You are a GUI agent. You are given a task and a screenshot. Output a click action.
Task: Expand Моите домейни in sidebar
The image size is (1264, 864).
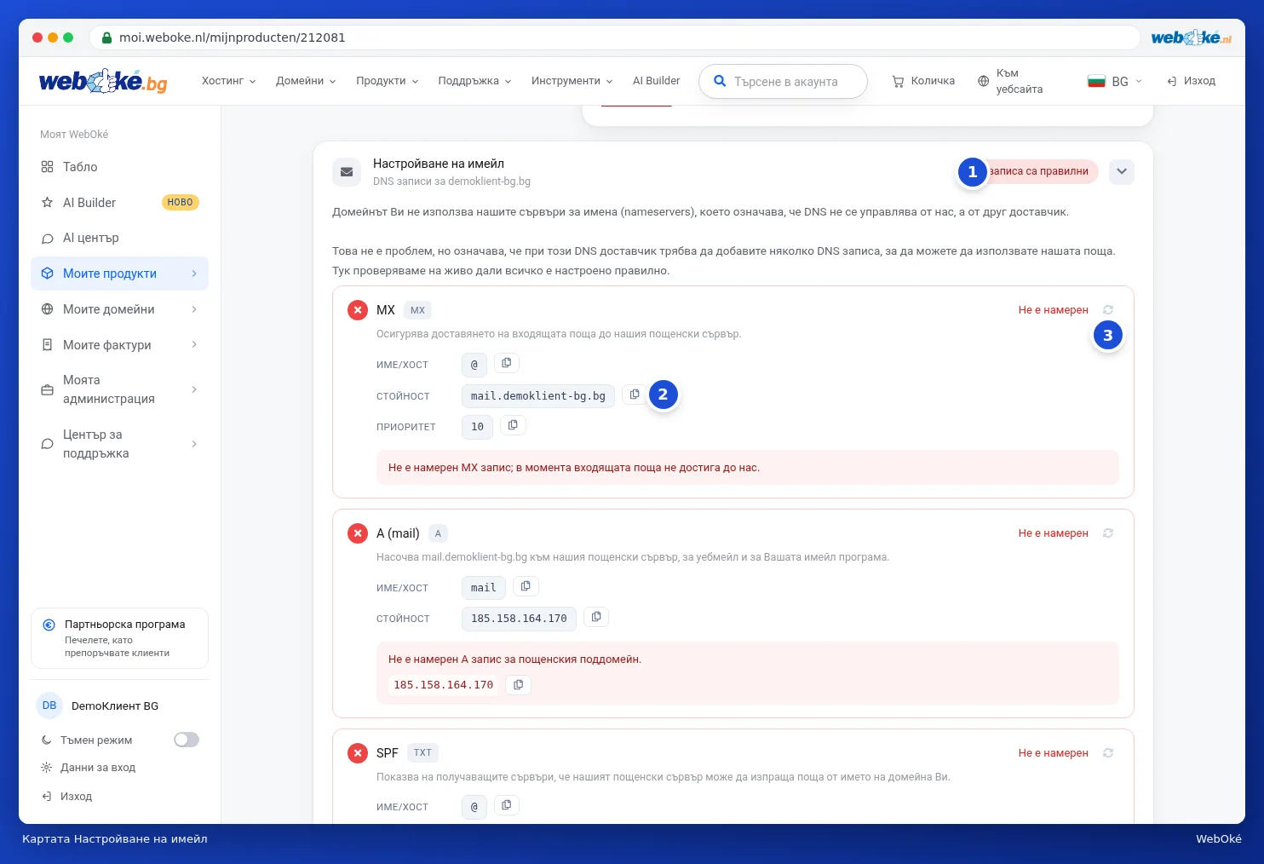click(x=119, y=309)
